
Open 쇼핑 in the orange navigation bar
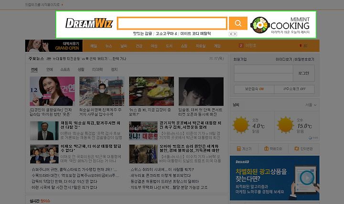click(184, 46)
